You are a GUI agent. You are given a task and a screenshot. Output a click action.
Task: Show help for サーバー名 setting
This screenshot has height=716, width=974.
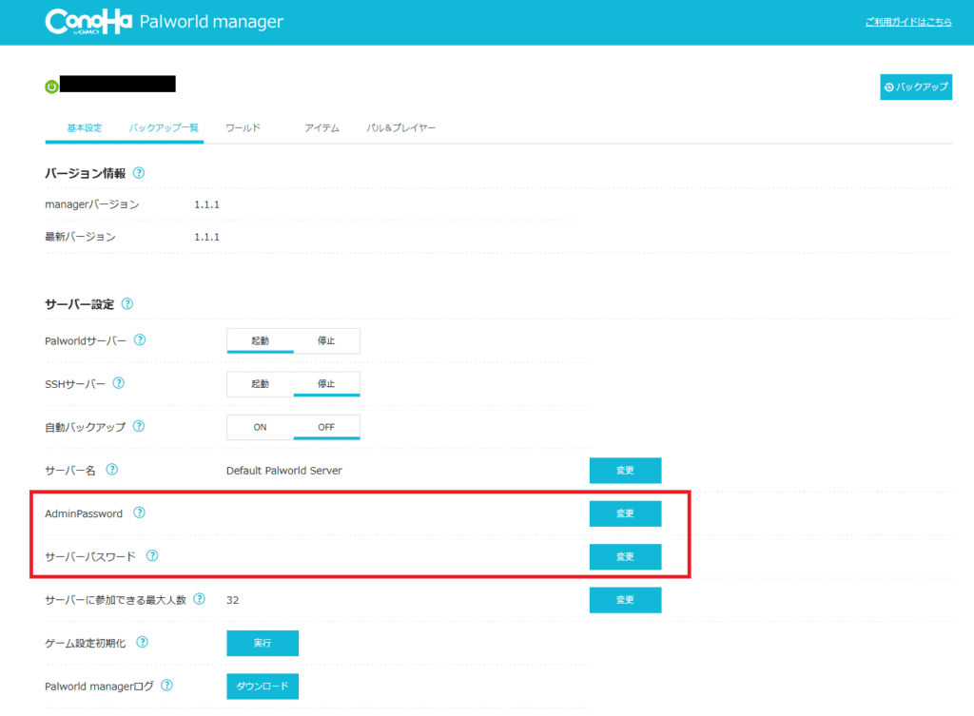pos(112,470)
